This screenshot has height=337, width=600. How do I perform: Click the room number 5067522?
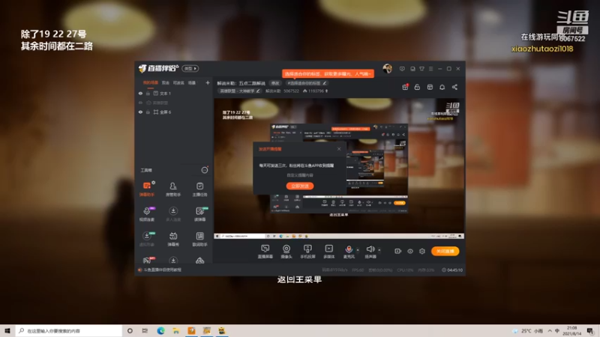291,91
